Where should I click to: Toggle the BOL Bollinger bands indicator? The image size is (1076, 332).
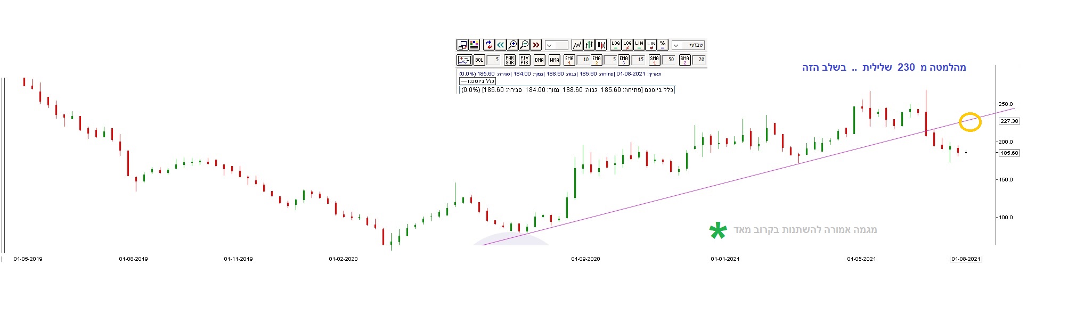479,60
